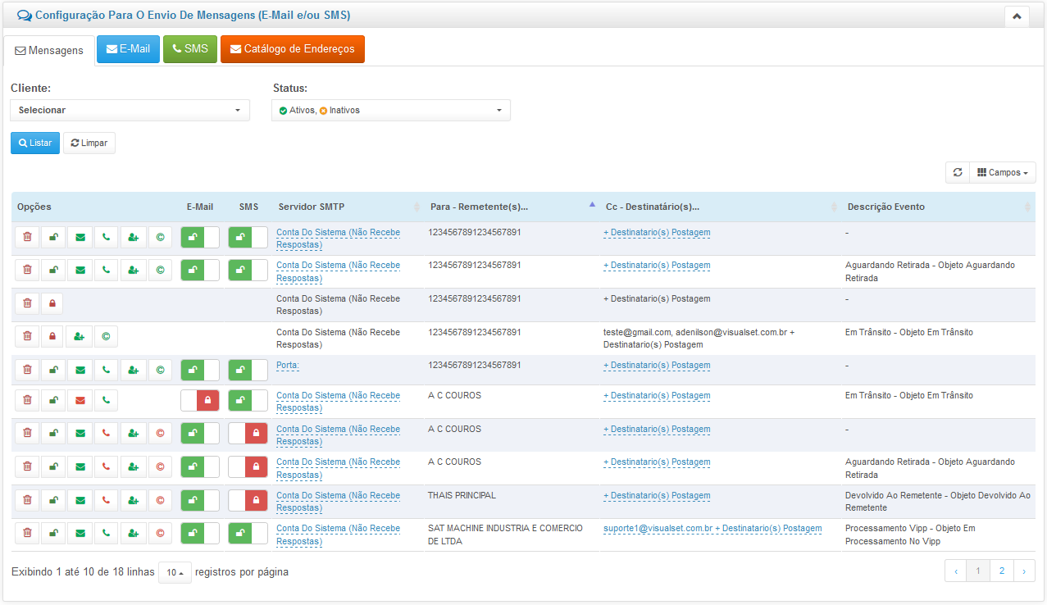Toggle the red locked E-Mail switch
Viewport: 1047px width, 605px height.
click(200, 400)
